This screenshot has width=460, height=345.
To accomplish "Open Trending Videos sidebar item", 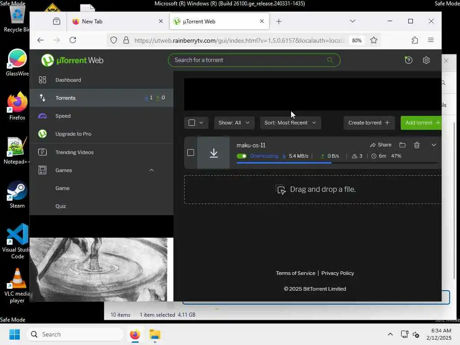I will coord(102,152).
